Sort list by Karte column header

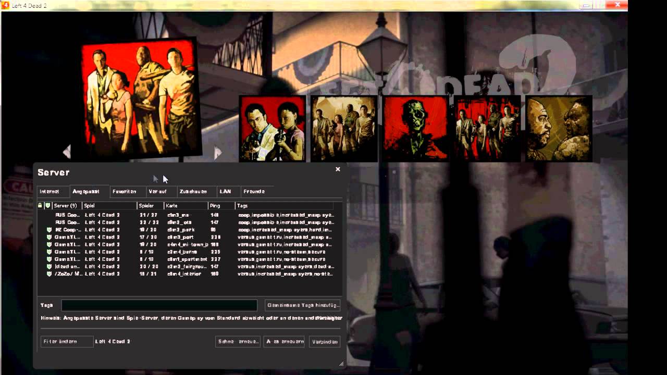(x=186, y=206)
